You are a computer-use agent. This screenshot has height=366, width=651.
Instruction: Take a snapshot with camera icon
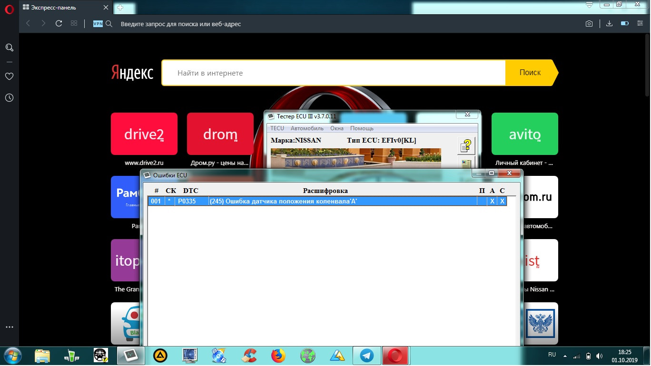[x=589, y=24]
